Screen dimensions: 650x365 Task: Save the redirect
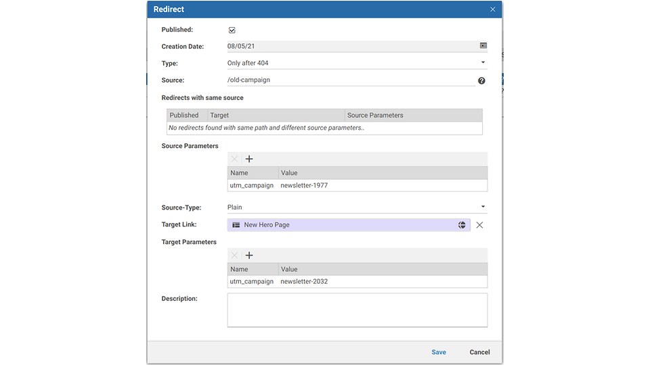[x=439, y=352]
